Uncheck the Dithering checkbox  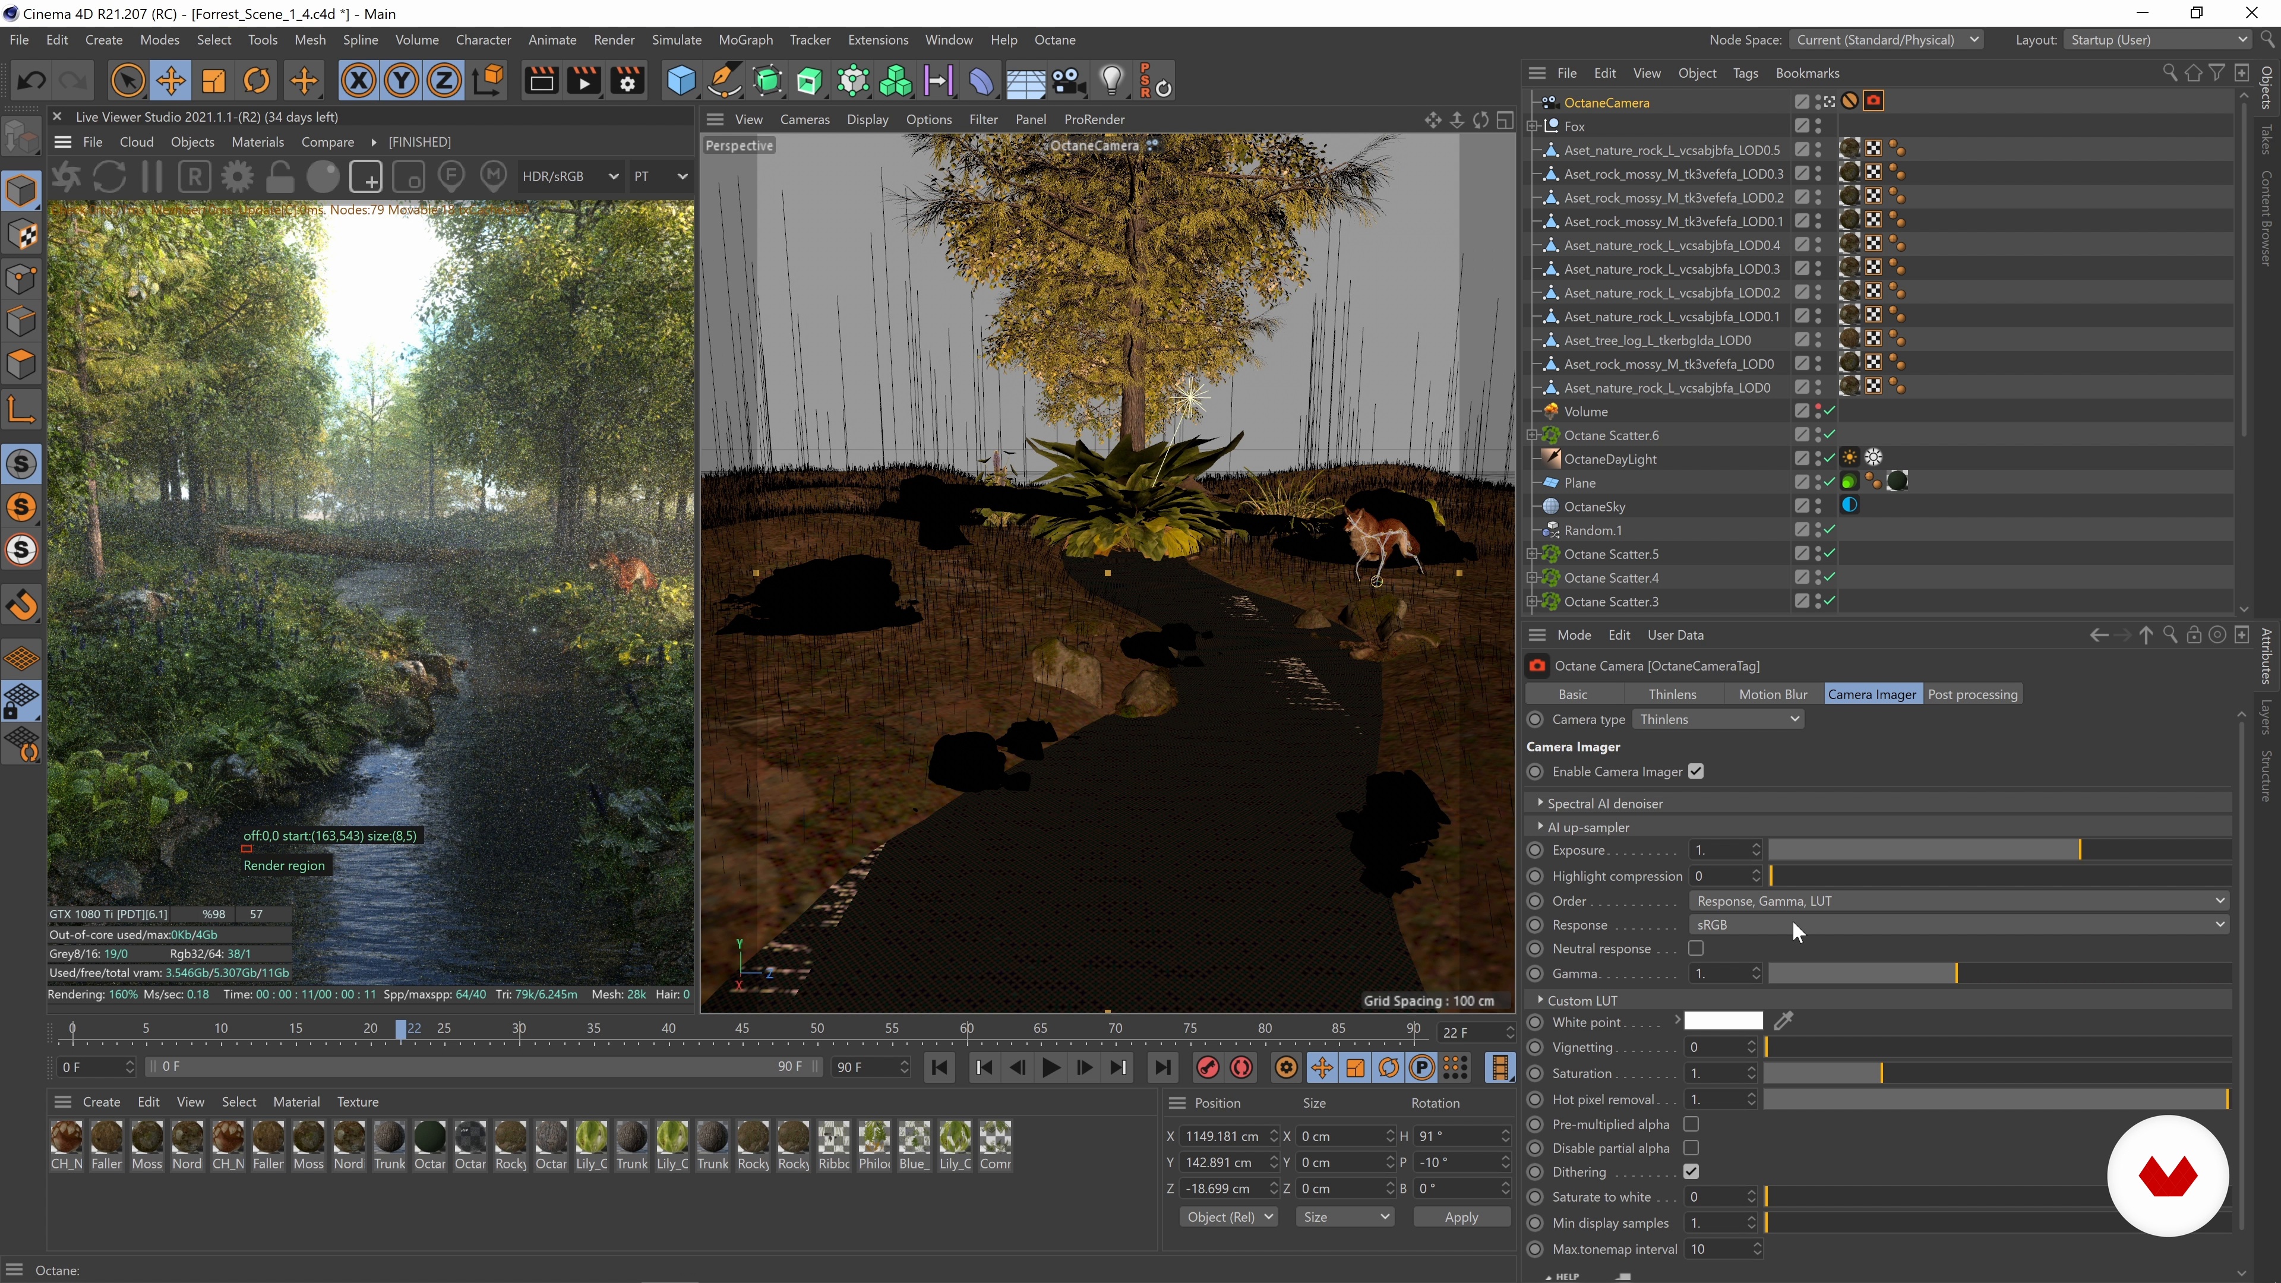tap(1691, 1171)
